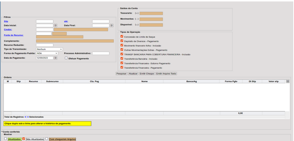Toggle Efetuar Pagamento checkbox
Viewport: 294px width, 141px height.
[66, 58]
